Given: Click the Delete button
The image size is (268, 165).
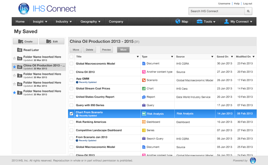Looking at the screenshot, I should click(90, 50).
